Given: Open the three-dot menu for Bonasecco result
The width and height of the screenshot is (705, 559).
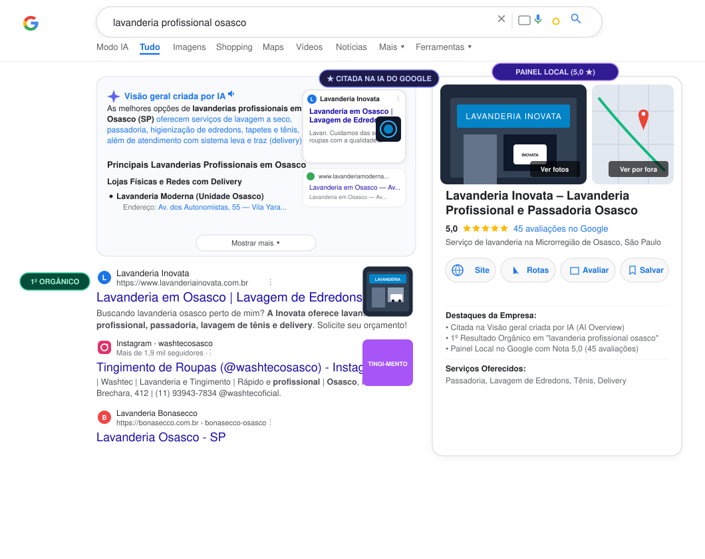Looking at the screenshot, I should 270,423.
